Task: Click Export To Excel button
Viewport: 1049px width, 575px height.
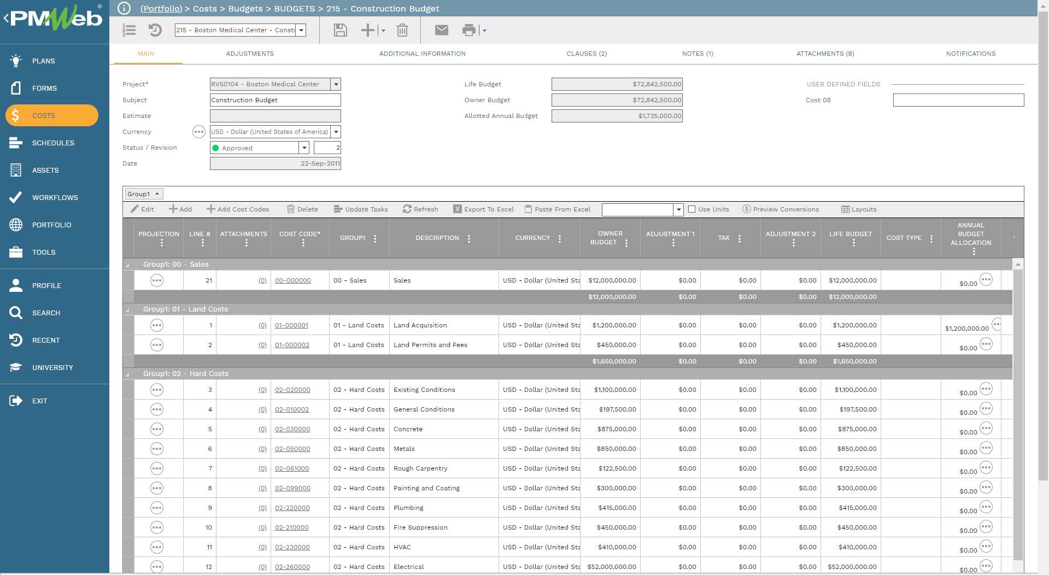Action: coord(484,209)
